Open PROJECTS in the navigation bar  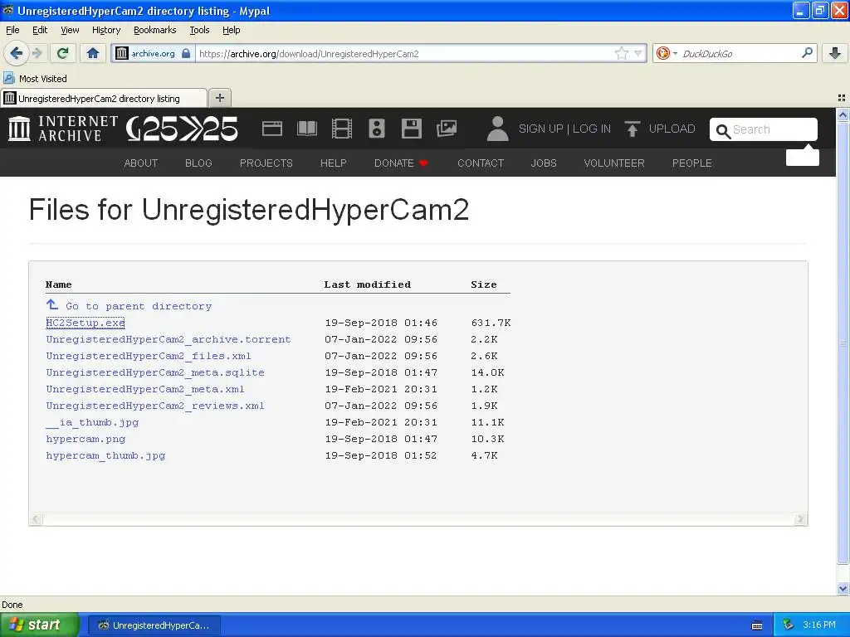coord(266,163)
